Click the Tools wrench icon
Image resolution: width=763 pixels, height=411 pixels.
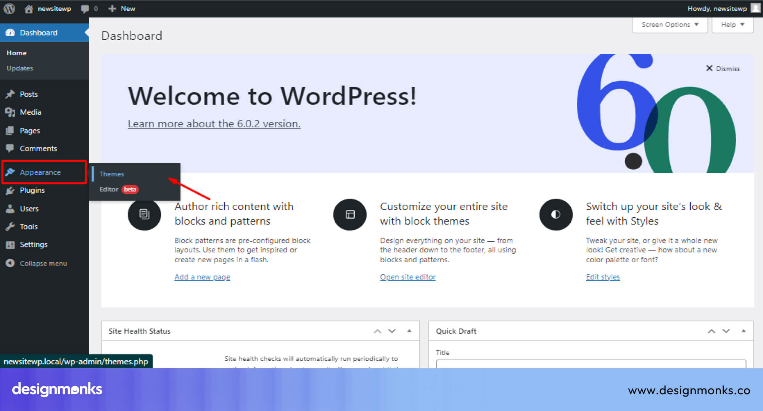point(10,226)
